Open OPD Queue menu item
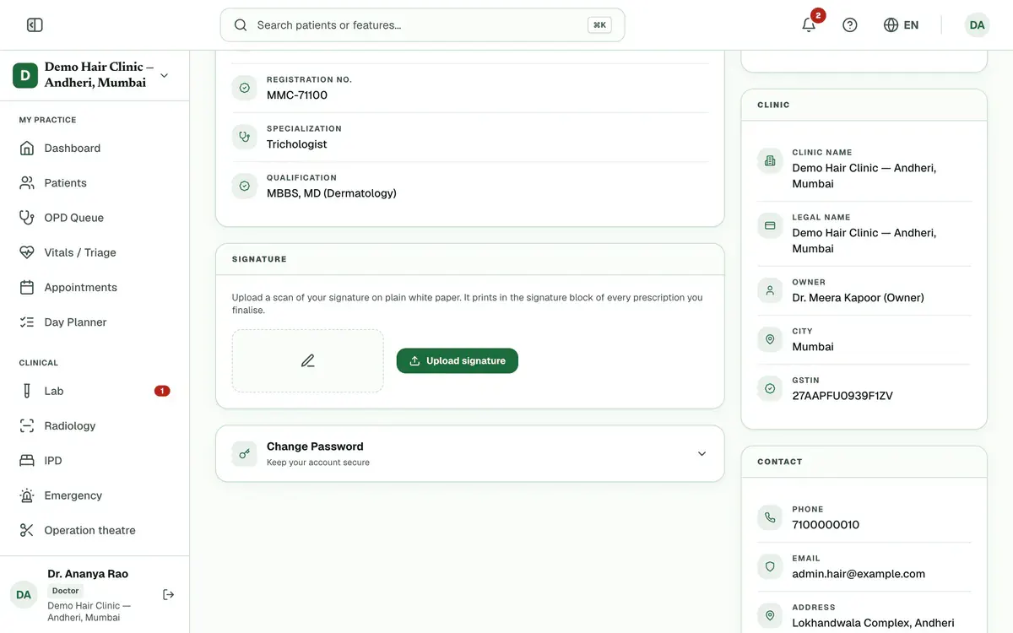The image size is (1013, 633). [95, 218]
